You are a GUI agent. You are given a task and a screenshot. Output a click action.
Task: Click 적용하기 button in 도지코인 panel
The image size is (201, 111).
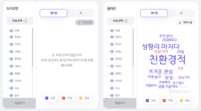(19, 103)
